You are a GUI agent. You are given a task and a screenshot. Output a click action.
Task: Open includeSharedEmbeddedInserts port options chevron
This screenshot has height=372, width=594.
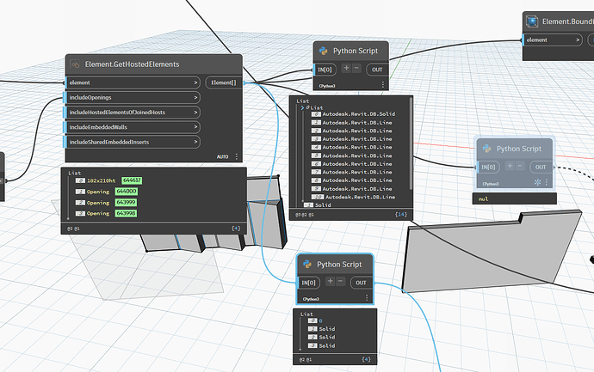[x=196, y=141]
